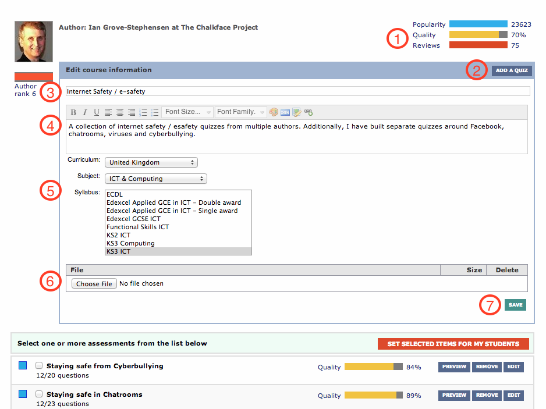Check the Staying safe from Cyberbullying checkbox
Screen dimensions: 546x409
(x=39, y=366)
